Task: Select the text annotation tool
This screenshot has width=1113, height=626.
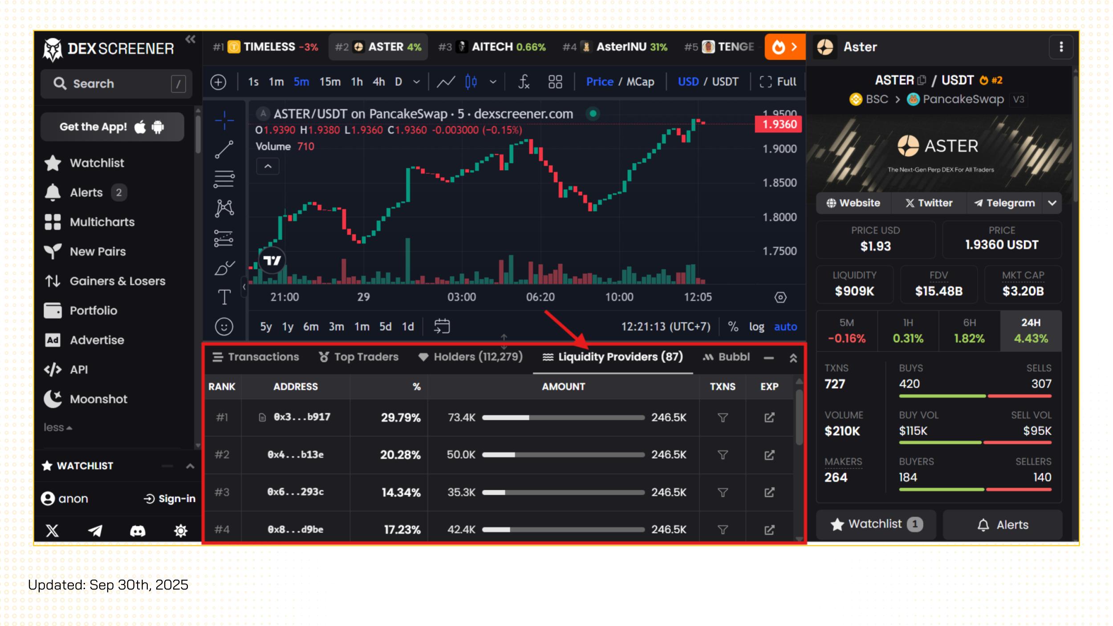Action: 224,297
